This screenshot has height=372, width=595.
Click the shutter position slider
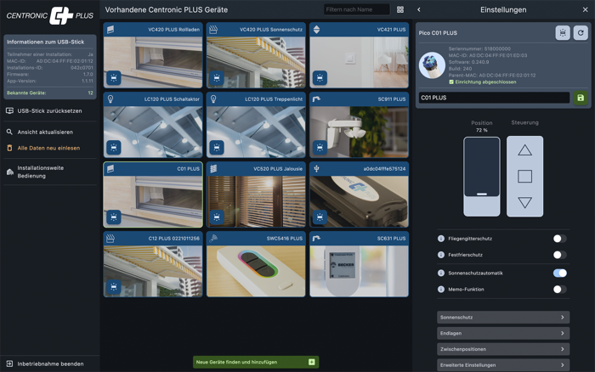482,177
